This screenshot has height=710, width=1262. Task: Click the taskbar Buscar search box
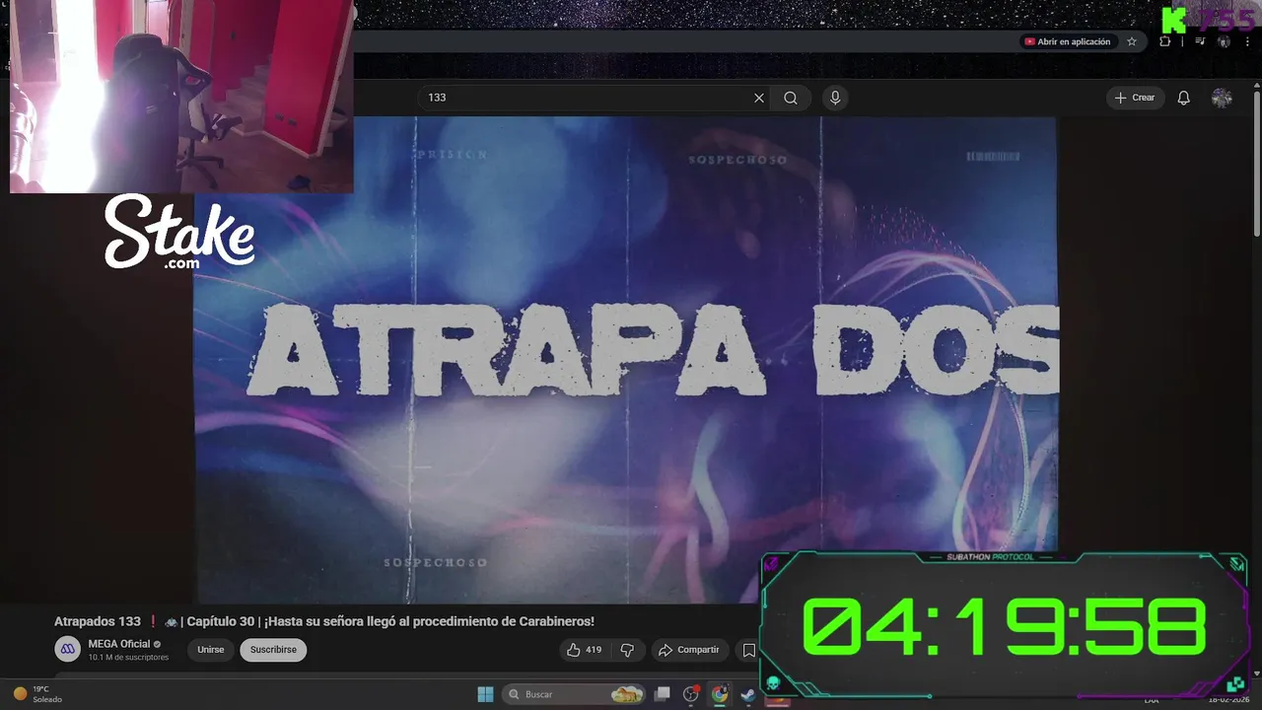(x=576, y=694)
